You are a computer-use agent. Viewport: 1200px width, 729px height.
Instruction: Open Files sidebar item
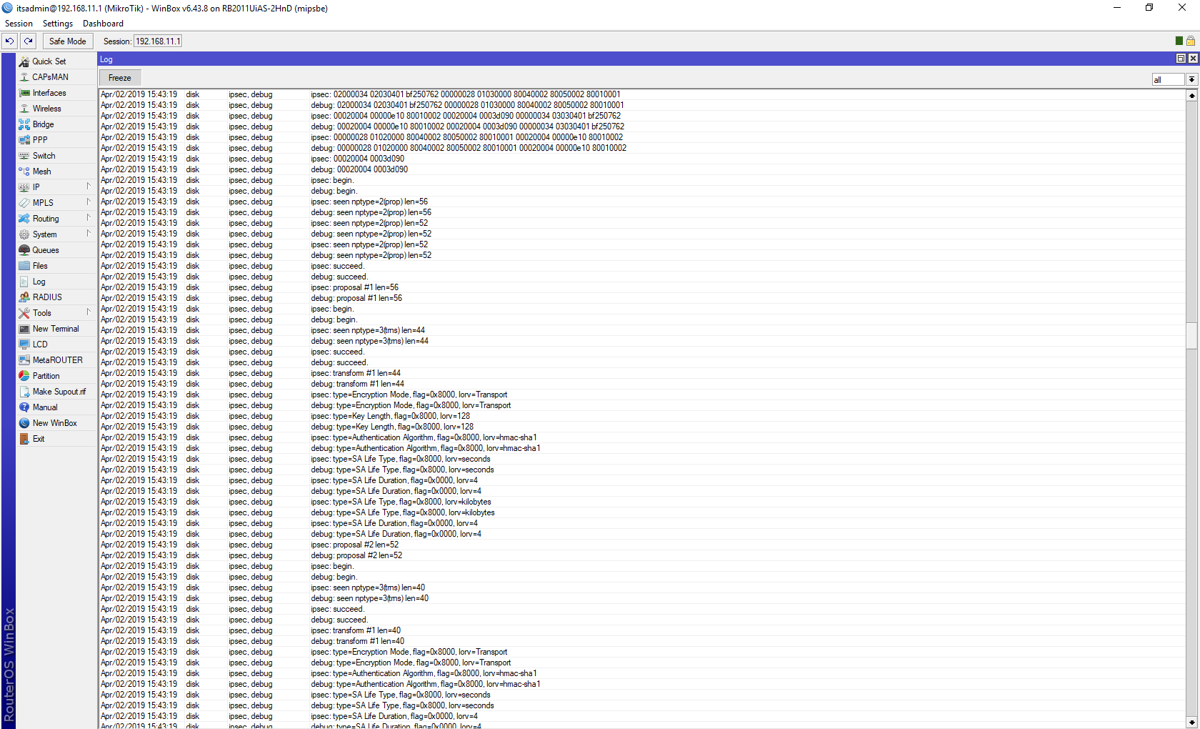pos(40,266)
